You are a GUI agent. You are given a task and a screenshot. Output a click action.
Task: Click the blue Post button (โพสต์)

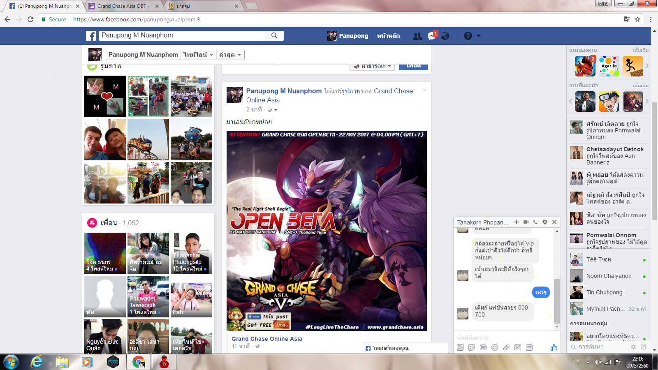pos(413,66)
